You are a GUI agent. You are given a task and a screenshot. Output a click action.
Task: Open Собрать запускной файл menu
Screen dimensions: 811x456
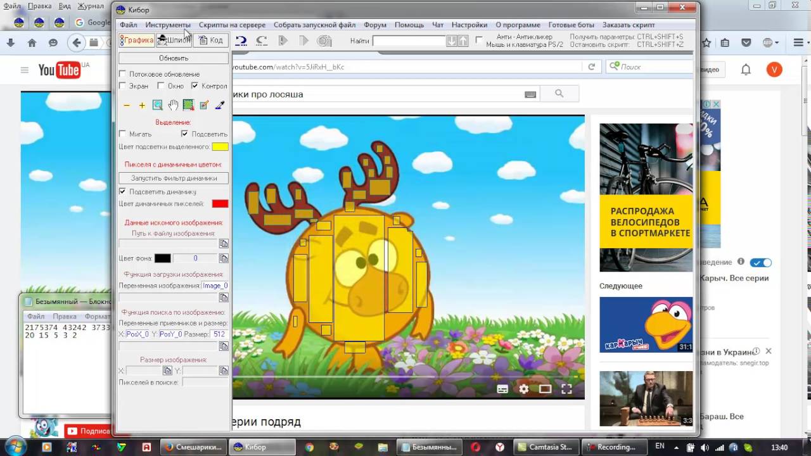pos(314,25)
